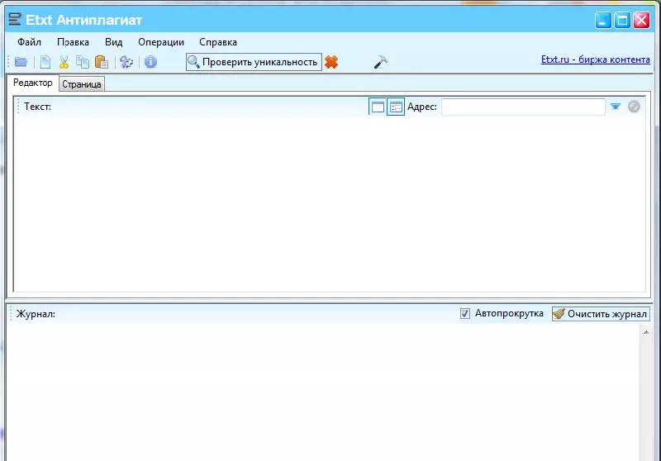The width and height of the screenshot is (661, 461).
Task: Open the Файл menu
Action: pyautogui.click(x=29, y=42)
